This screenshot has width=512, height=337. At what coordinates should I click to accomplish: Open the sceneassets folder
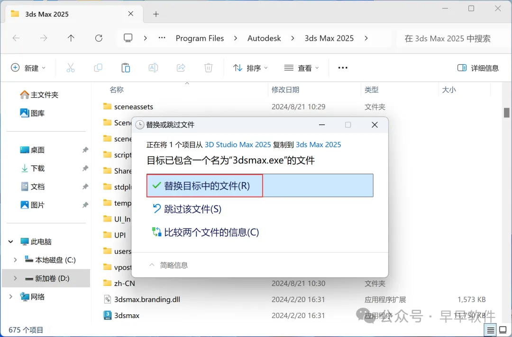(x=134, y=107)
